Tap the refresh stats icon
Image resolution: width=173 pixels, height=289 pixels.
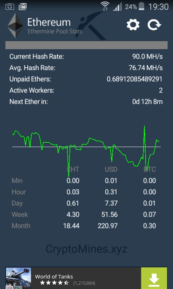coord(154,25)
